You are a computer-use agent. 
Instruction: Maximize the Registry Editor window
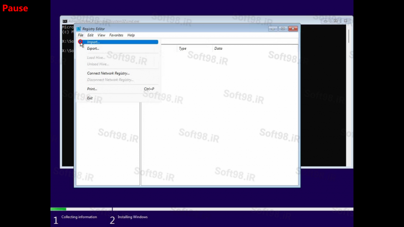pyautogui.click(x=283, y=28)
